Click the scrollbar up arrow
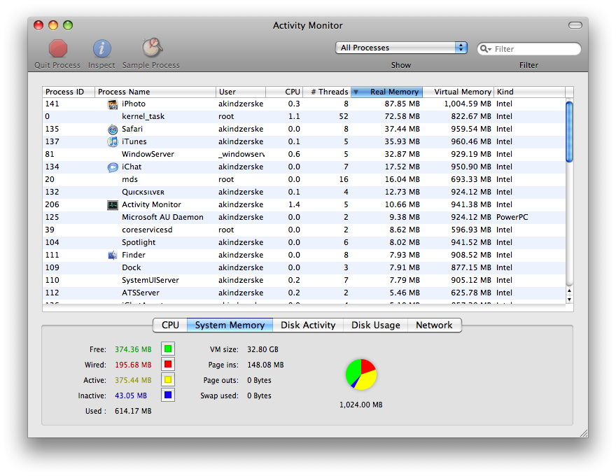616x476 pixels. [x=569, y=290]
